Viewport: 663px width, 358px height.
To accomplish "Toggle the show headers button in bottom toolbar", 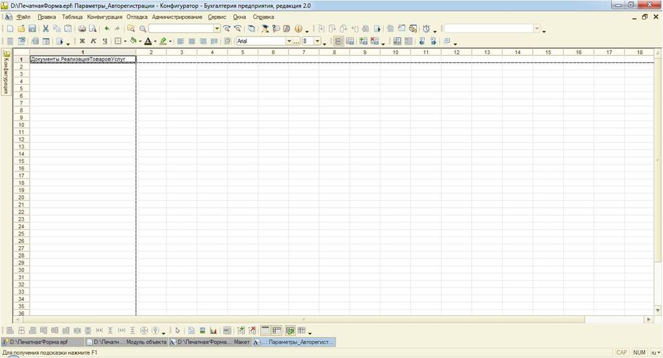I will coord(277,330).
